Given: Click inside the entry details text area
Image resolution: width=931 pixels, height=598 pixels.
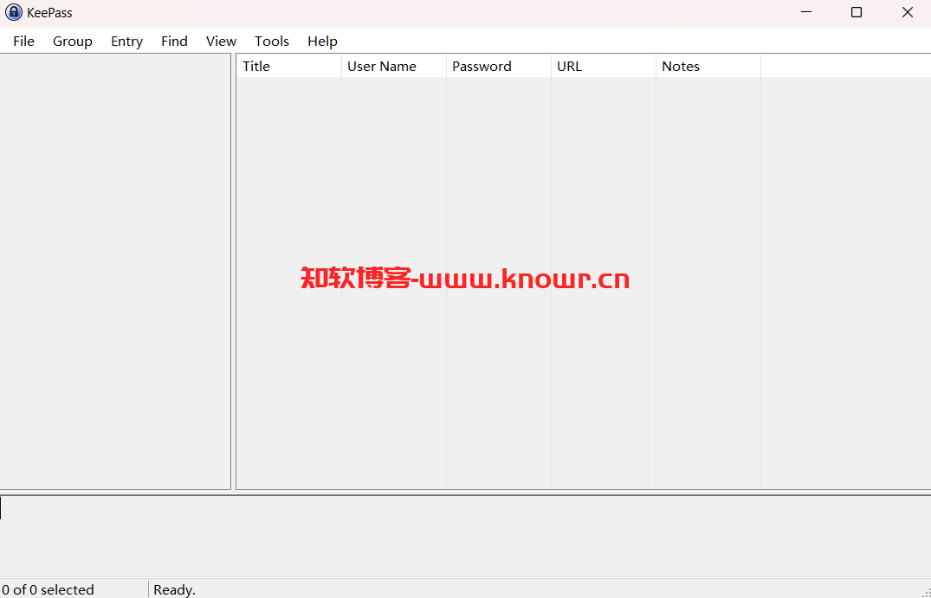Looking at the screenshot, I should [x=466, y=537].
